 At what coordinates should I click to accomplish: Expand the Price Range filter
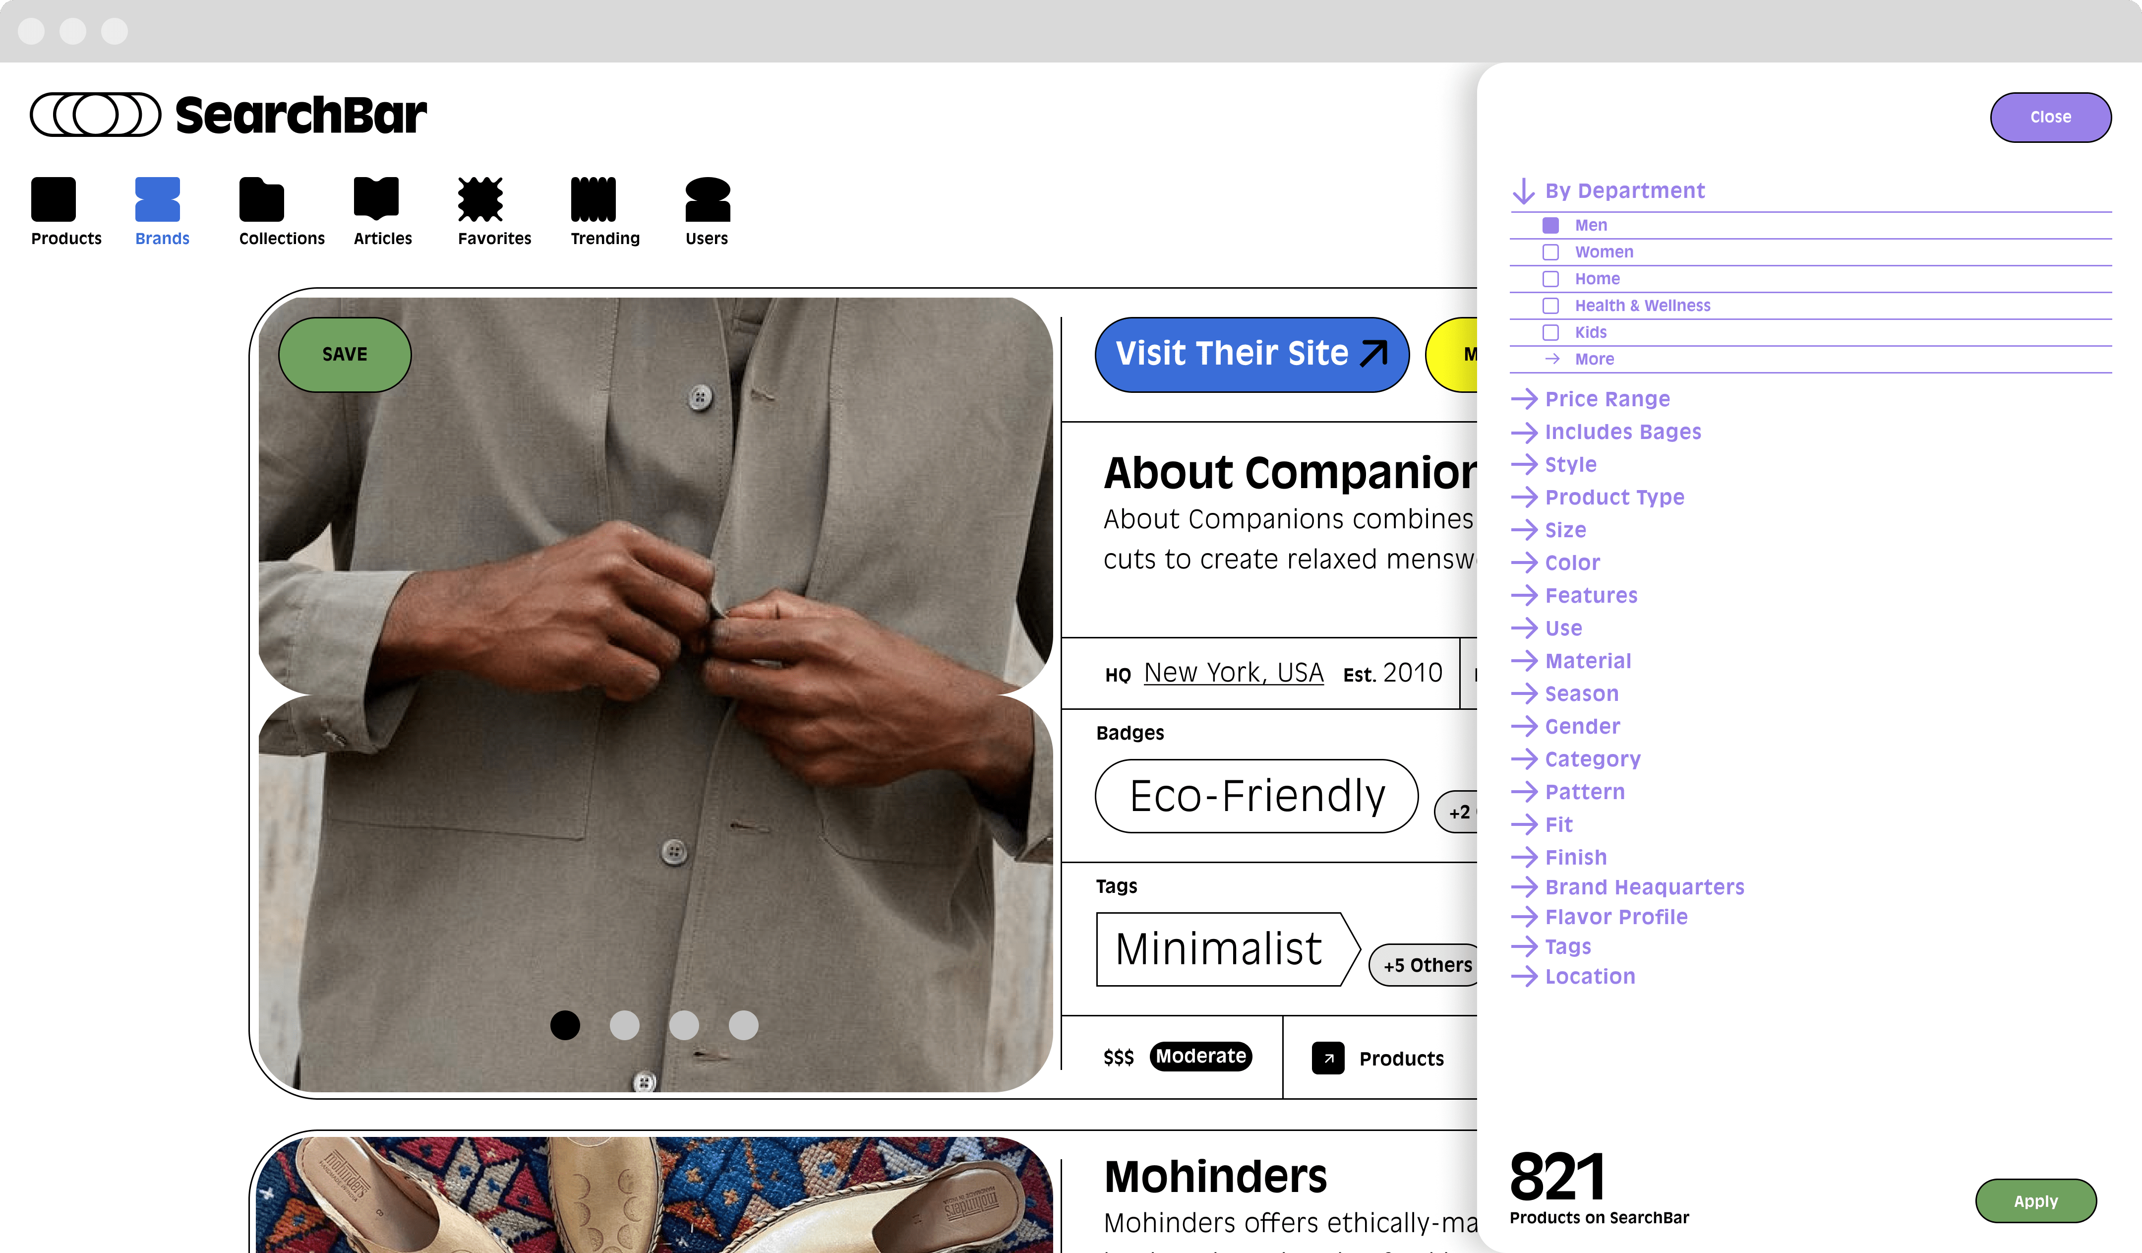(x=1606, y=399)
